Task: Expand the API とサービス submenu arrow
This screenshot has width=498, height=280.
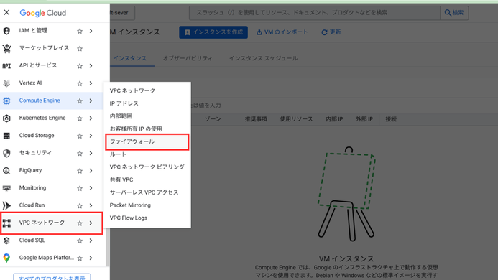Action: tap(91, 66)
